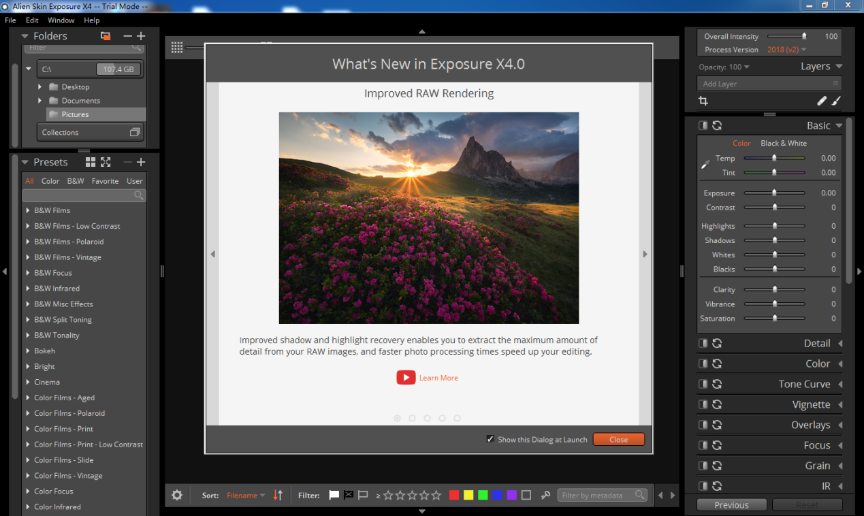Close the What's New dialog
The height and width of the screenshot is (516, 864).
(618, 439)
